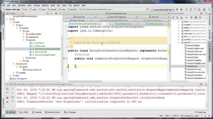213x119 pixels.
Task: Click the Run tool window button
Action: click(x=11, y=112)
